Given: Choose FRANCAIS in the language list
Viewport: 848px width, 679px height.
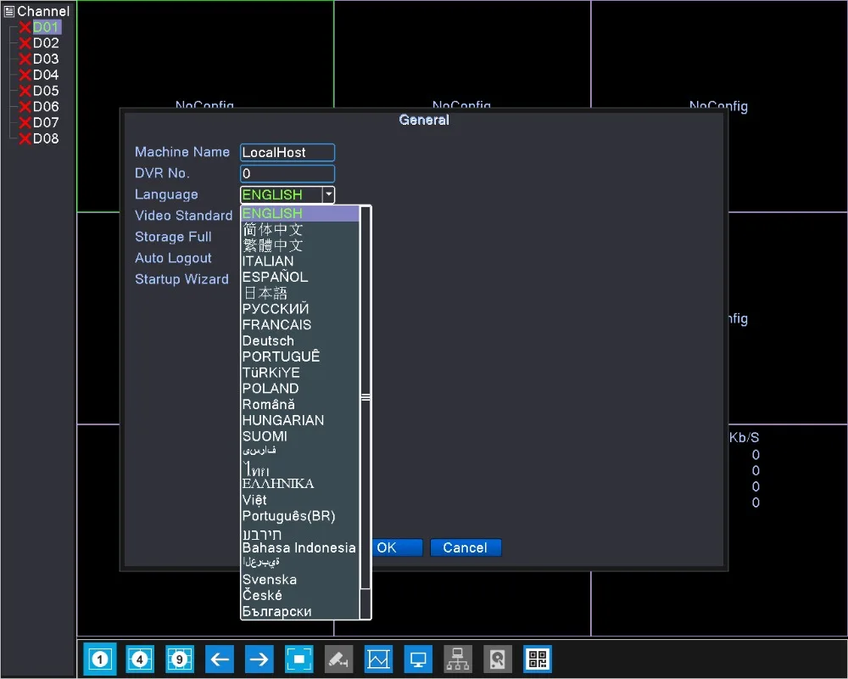Looking at the screenshot, I should 299,325.
